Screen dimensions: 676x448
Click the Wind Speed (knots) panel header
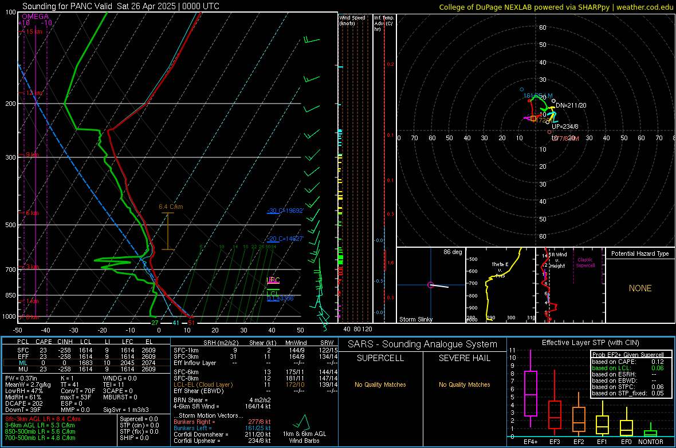[x=352, y=20]
